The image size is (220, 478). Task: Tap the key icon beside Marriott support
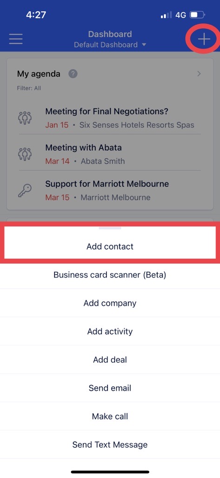point(25,190)
